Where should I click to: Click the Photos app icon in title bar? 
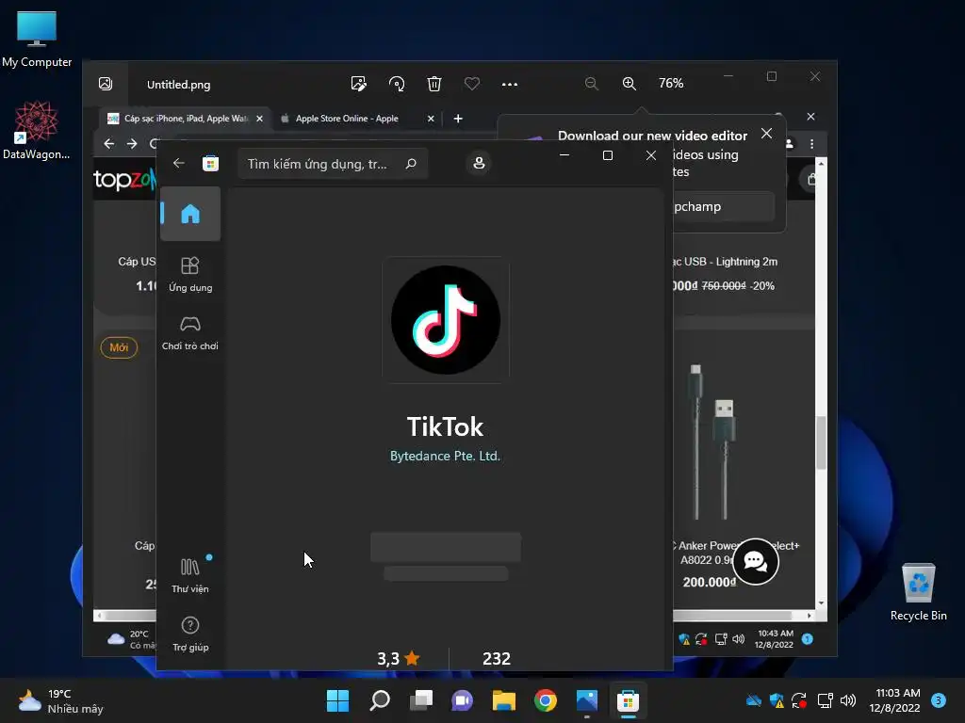(x=106, y=84)
